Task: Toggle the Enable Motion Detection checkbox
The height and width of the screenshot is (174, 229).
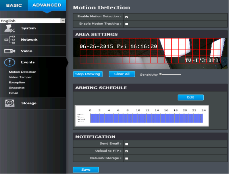Action: (127, 17)
